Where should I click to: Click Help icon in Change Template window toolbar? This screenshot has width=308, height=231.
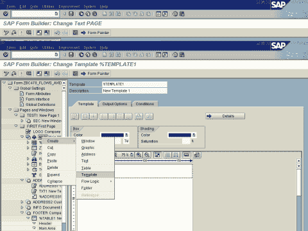coord(175,55)
